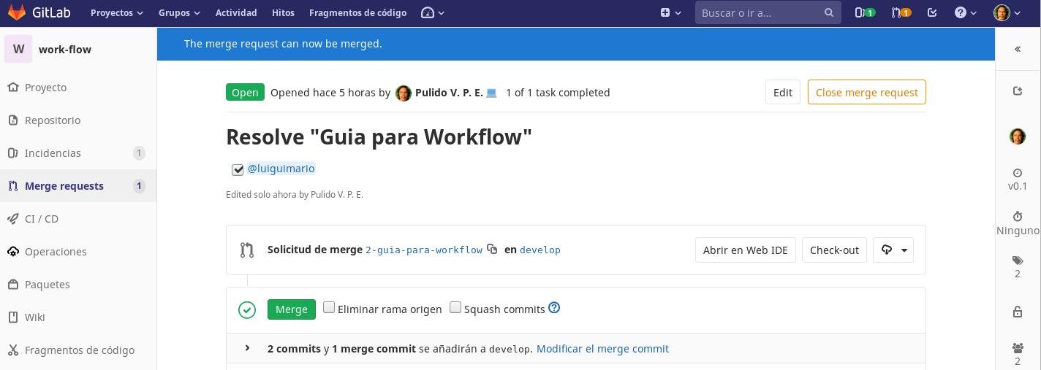Viewport: 1041px width, 370px height.
Task: Click Abrir en Web IDE button
Action: click(x=746, y=250)
